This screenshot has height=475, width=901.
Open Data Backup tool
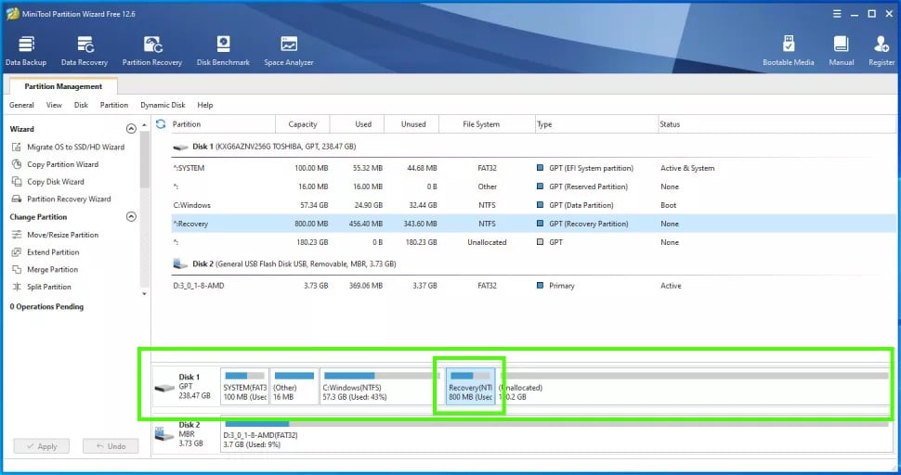pyautogui.click(x=26, y=50)
